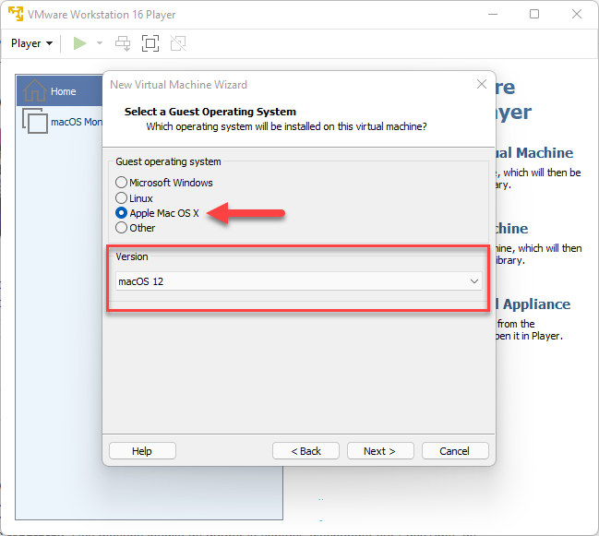Click the Unity mode toolbar icon
The image size is (599, 536).
tap(178, 43)
